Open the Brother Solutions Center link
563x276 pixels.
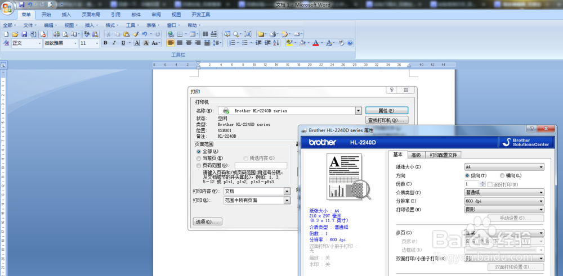[x=526, y=142]
